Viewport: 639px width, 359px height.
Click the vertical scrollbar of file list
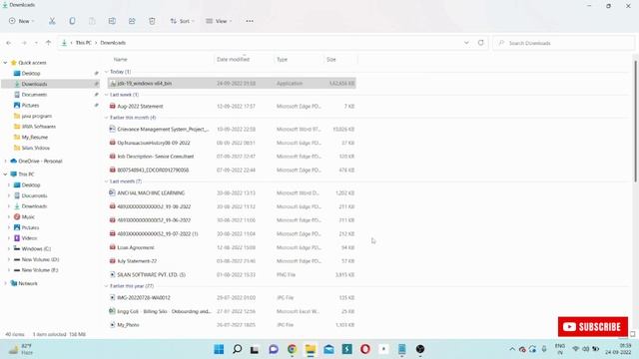click(x=635, y=122)
